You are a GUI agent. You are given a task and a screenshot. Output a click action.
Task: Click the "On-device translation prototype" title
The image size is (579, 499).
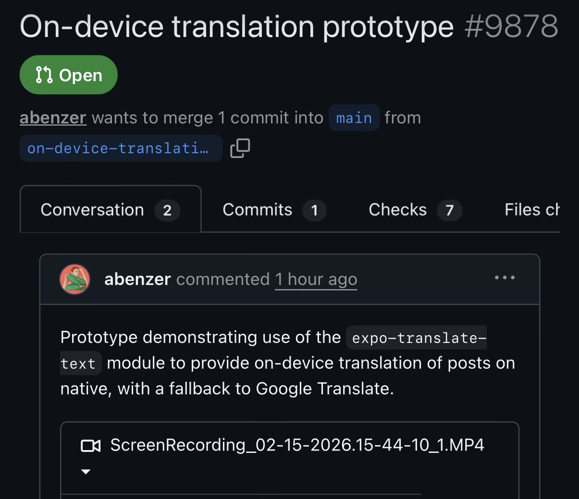tap(236, 26)
